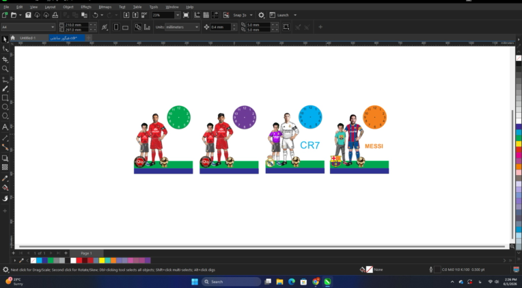Click the Undo icon
Image resolution: width=522 pixels, height=288 pixels.
point(95,15)
